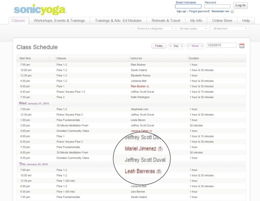Select 2:00 pm 30 Minute Meditation Free! class
This screenshot has width=260, height=201.
point(72,126)
